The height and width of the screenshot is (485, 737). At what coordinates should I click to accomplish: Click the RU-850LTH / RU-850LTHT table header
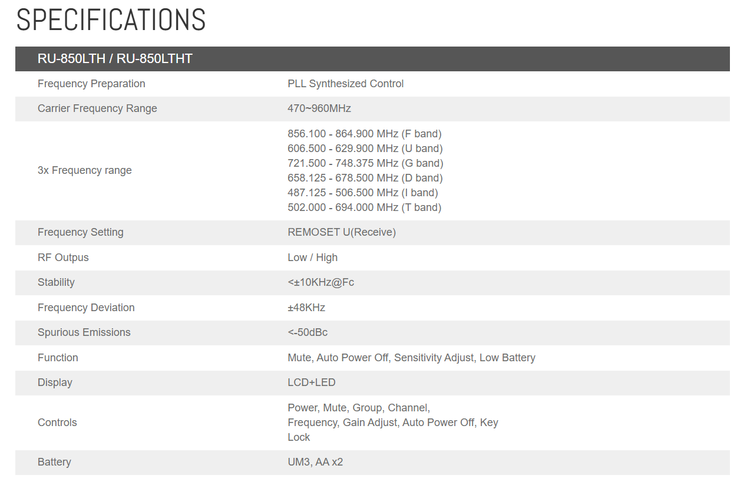click(115, 59)
